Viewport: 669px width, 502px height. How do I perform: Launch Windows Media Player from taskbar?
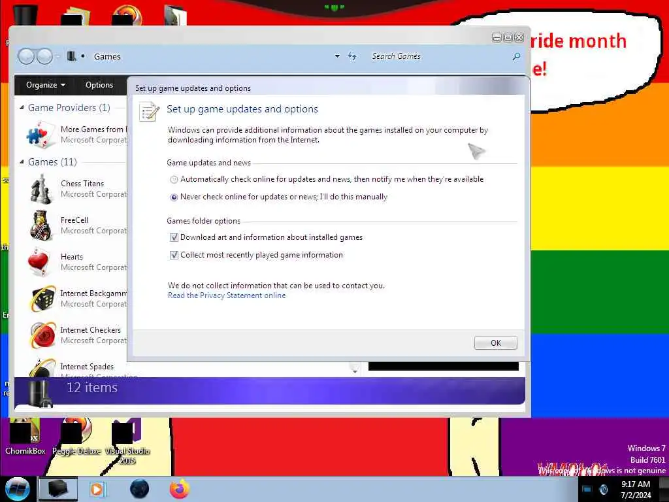pyautogui.click(x=97, y=489)
